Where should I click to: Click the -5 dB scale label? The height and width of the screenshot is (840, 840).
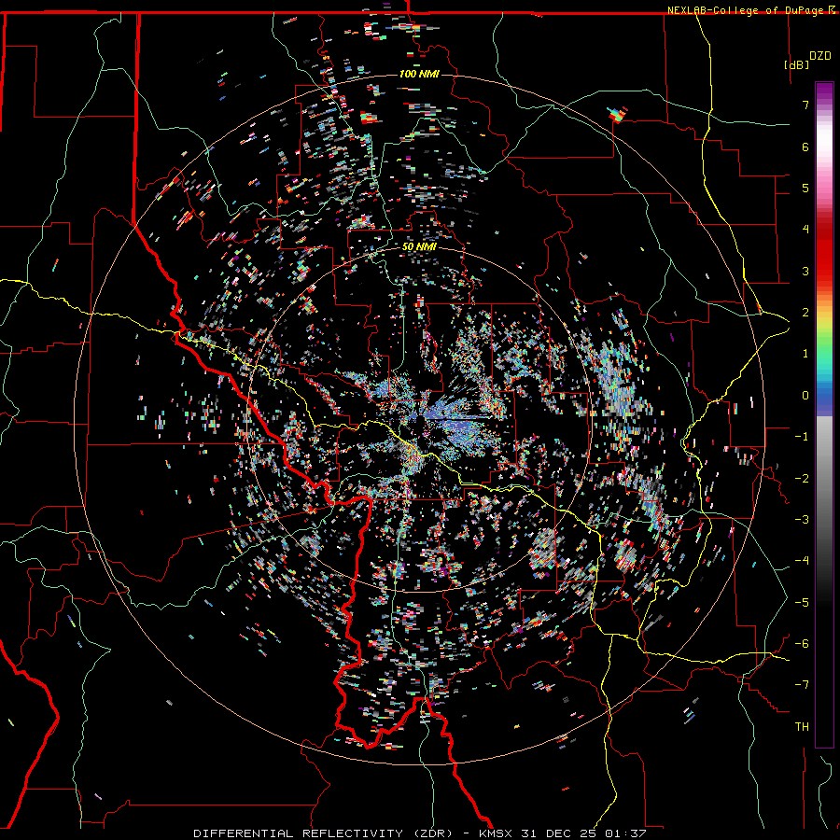[x=802, y=602]
